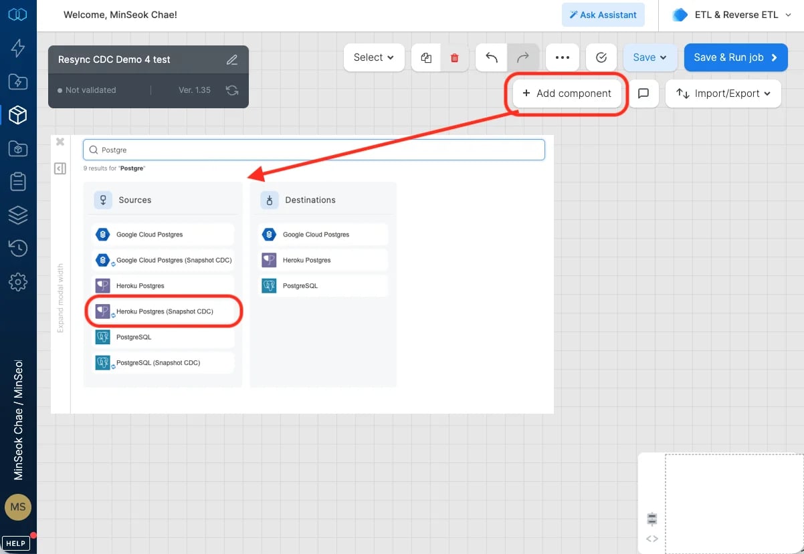804x554 pixels.
Task: Click the red trash delete icon
Action: [455, 57]
